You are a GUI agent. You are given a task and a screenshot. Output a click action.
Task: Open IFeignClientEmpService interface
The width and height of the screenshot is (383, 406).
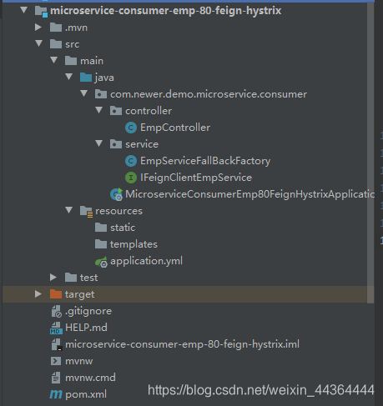[x=196, y=178]
